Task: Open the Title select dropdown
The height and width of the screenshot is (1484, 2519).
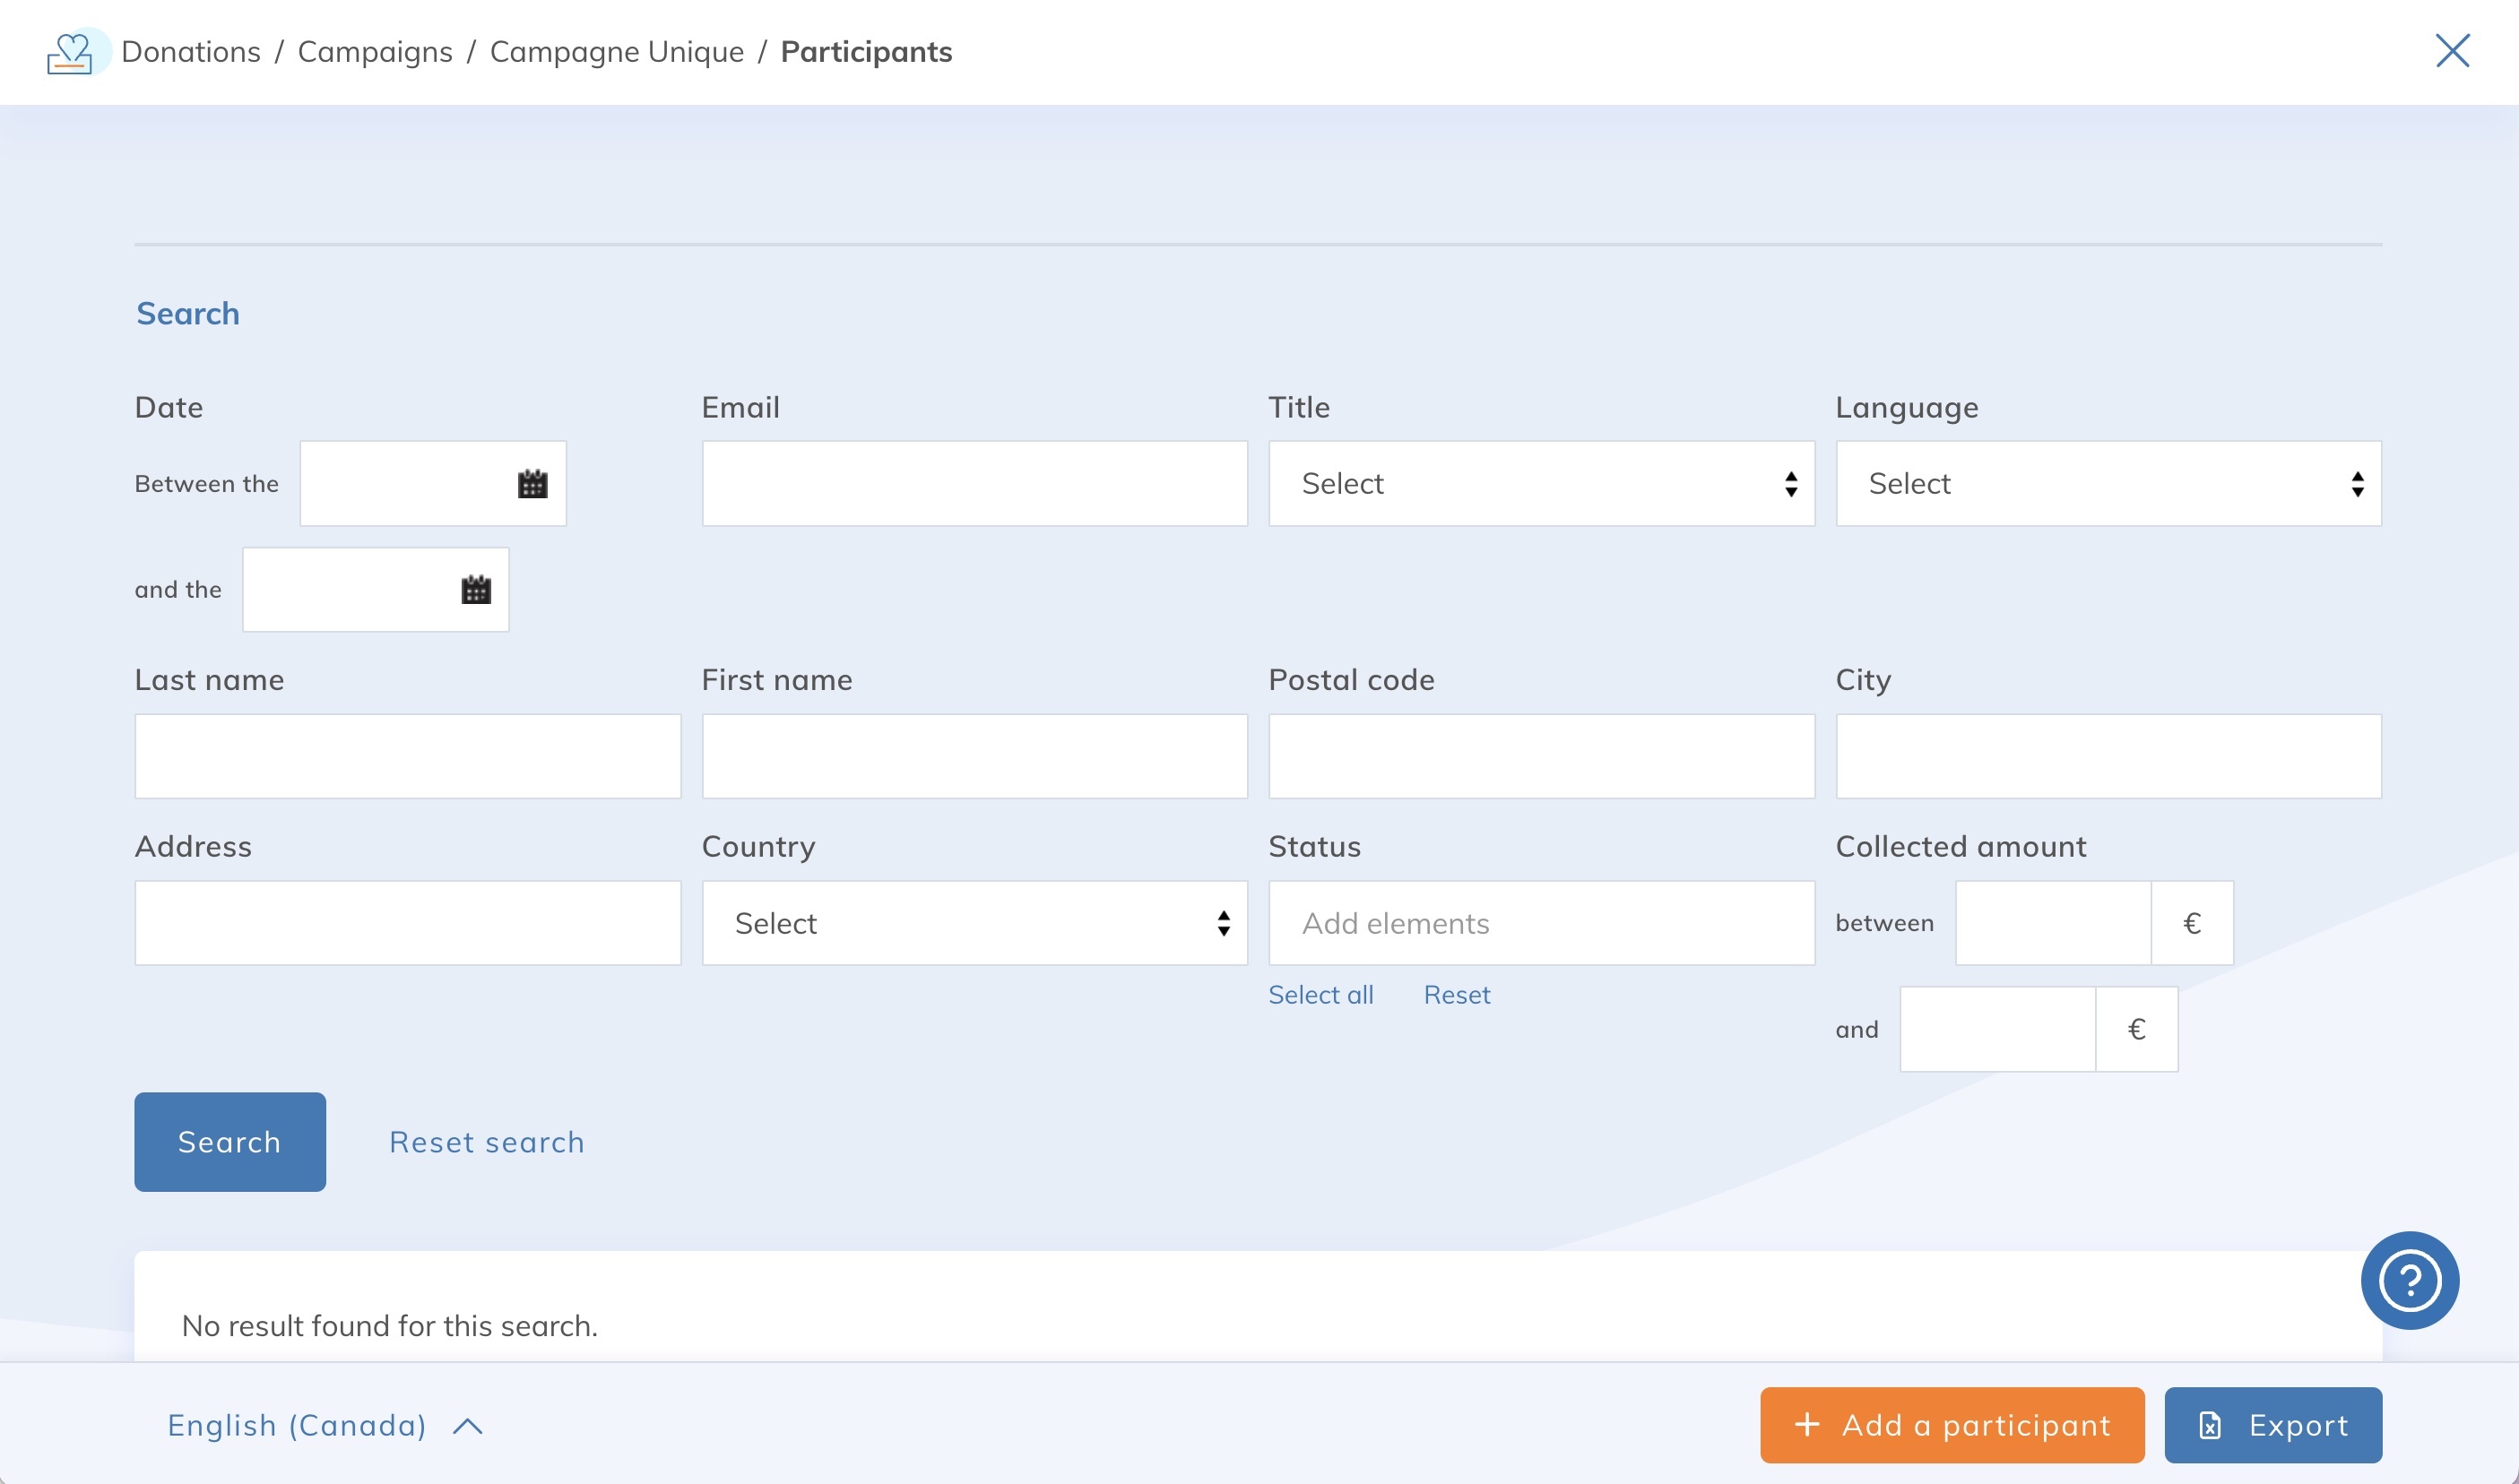Action: coord(1541,484)
